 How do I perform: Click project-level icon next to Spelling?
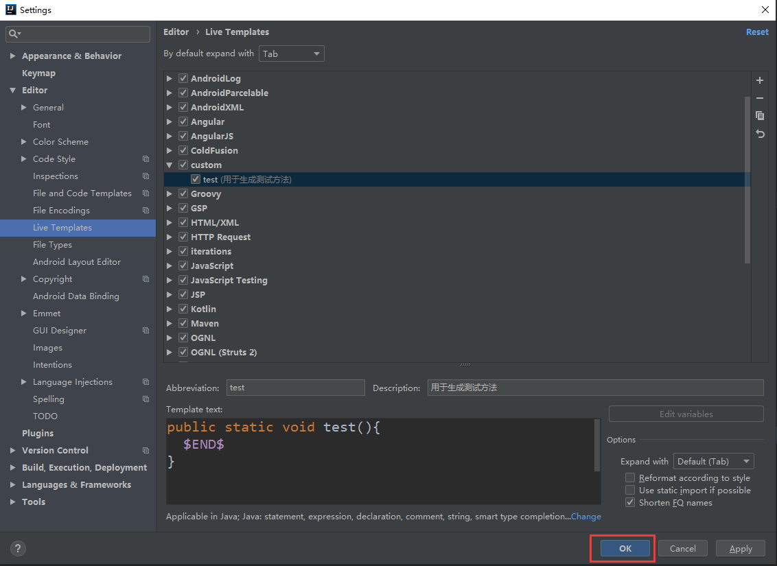coord(146,399)
